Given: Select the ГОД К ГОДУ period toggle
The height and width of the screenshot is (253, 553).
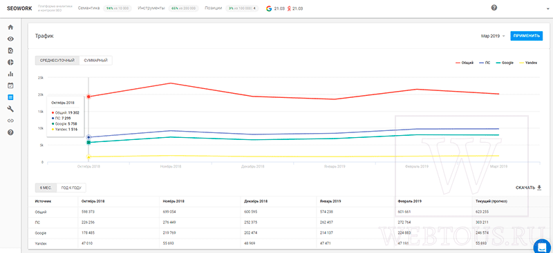Looking at the screenshot, I should 71,188.
